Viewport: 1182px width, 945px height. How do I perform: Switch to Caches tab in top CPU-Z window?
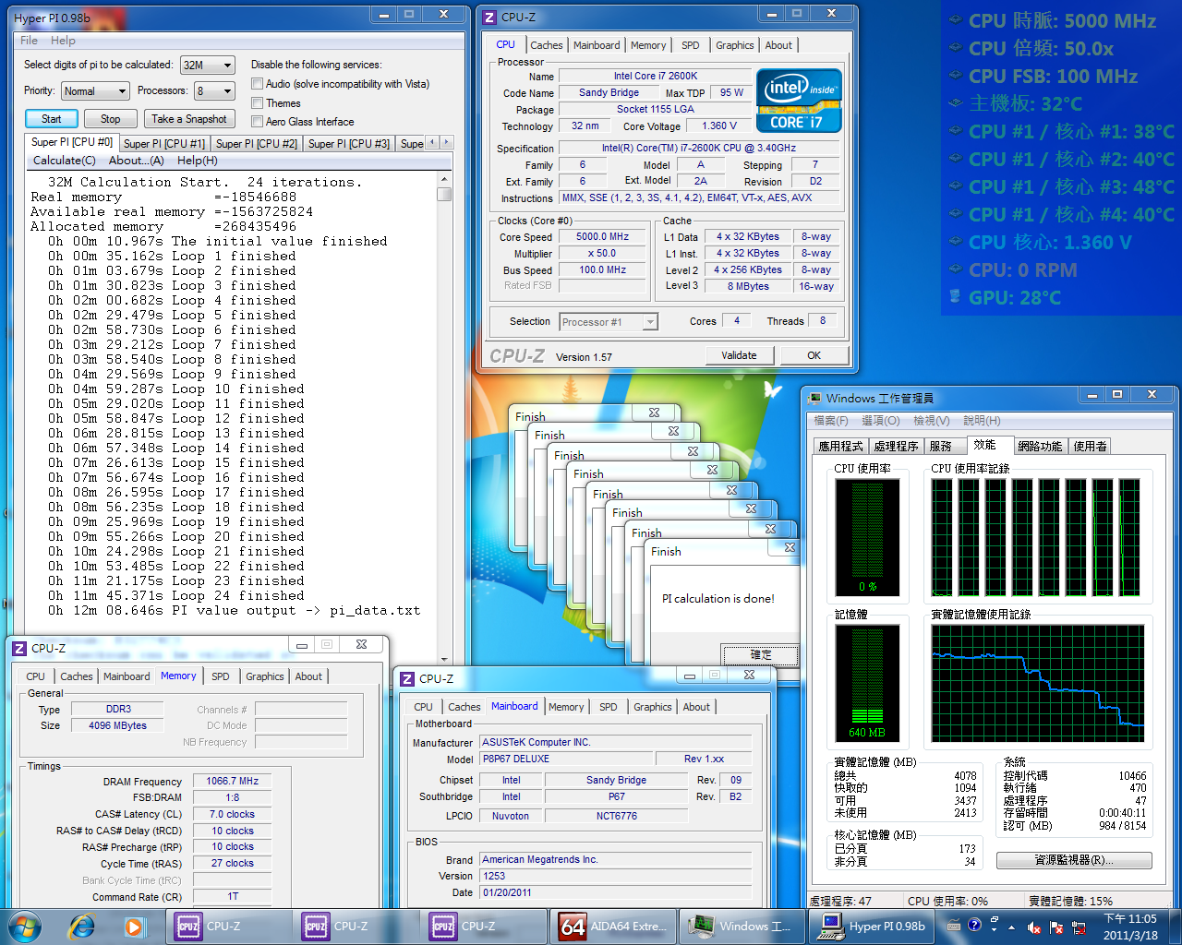pyautogui.click(x=546, y=45)
